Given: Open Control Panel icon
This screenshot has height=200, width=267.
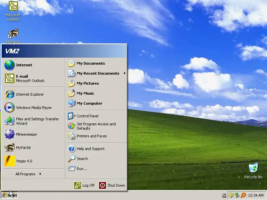Looking at the screenshot, I should pos(71,116).
